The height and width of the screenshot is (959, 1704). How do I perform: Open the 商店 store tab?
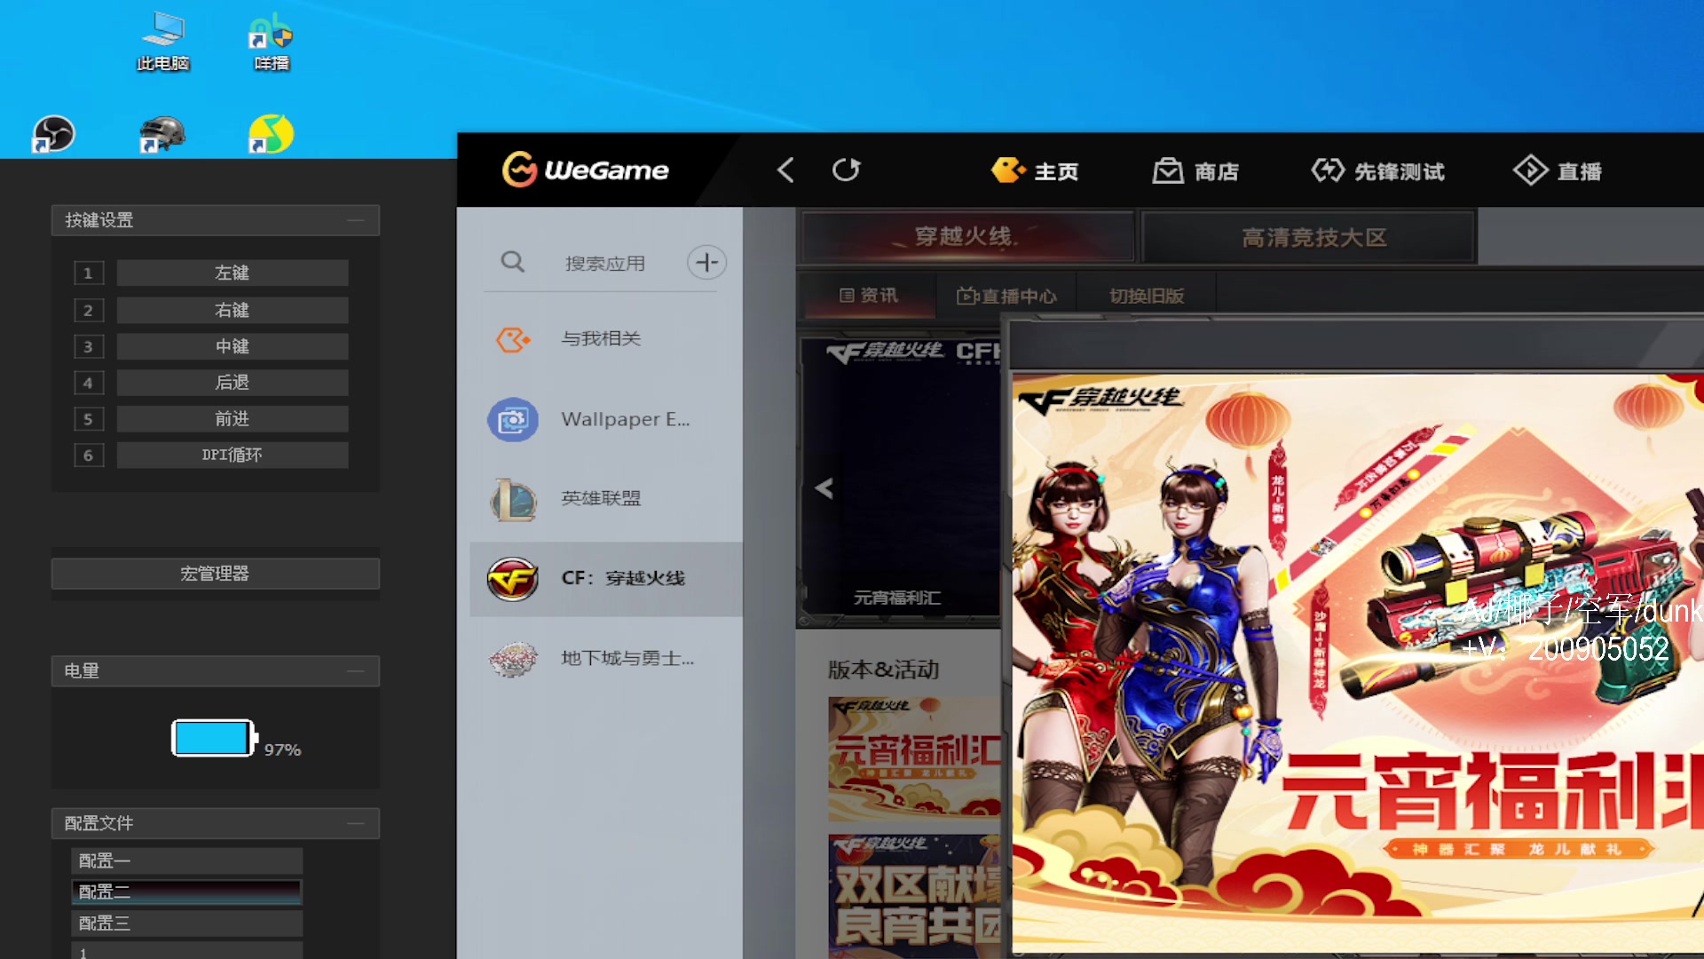(x=1195, y=170)
